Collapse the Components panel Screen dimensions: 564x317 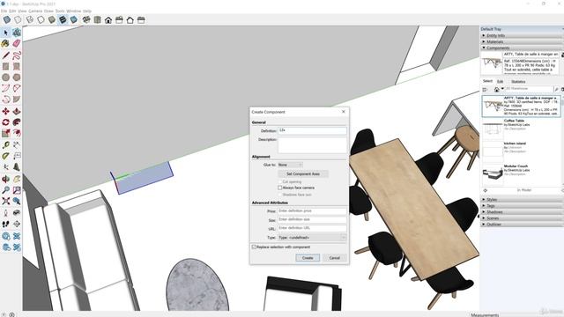[522, 48]
